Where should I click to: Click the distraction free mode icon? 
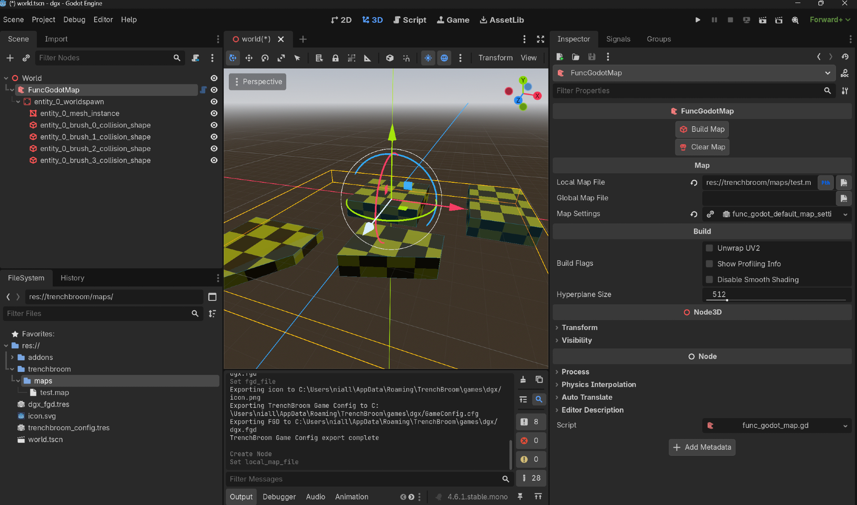[x=540, y=39]
